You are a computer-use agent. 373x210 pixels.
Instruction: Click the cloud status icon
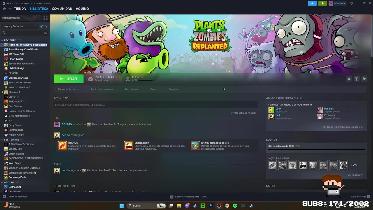pos(91,79)
